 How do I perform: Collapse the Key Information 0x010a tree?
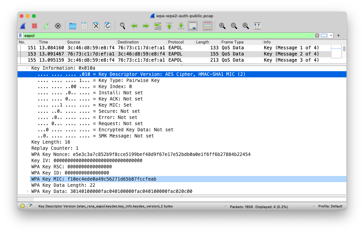(27, 68)
